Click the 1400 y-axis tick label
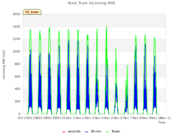The width and height of the screenshot is (183, 137). click(17, 27)
